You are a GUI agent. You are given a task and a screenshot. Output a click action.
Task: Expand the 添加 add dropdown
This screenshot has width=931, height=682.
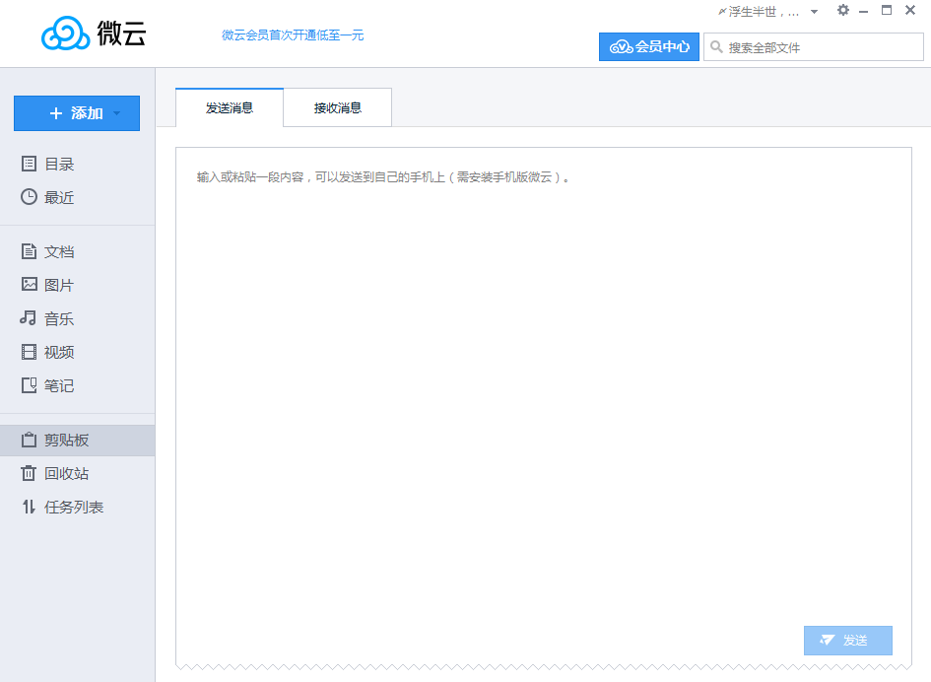pos(76,113)
